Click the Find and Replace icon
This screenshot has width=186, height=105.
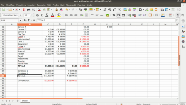pos(81,10)
